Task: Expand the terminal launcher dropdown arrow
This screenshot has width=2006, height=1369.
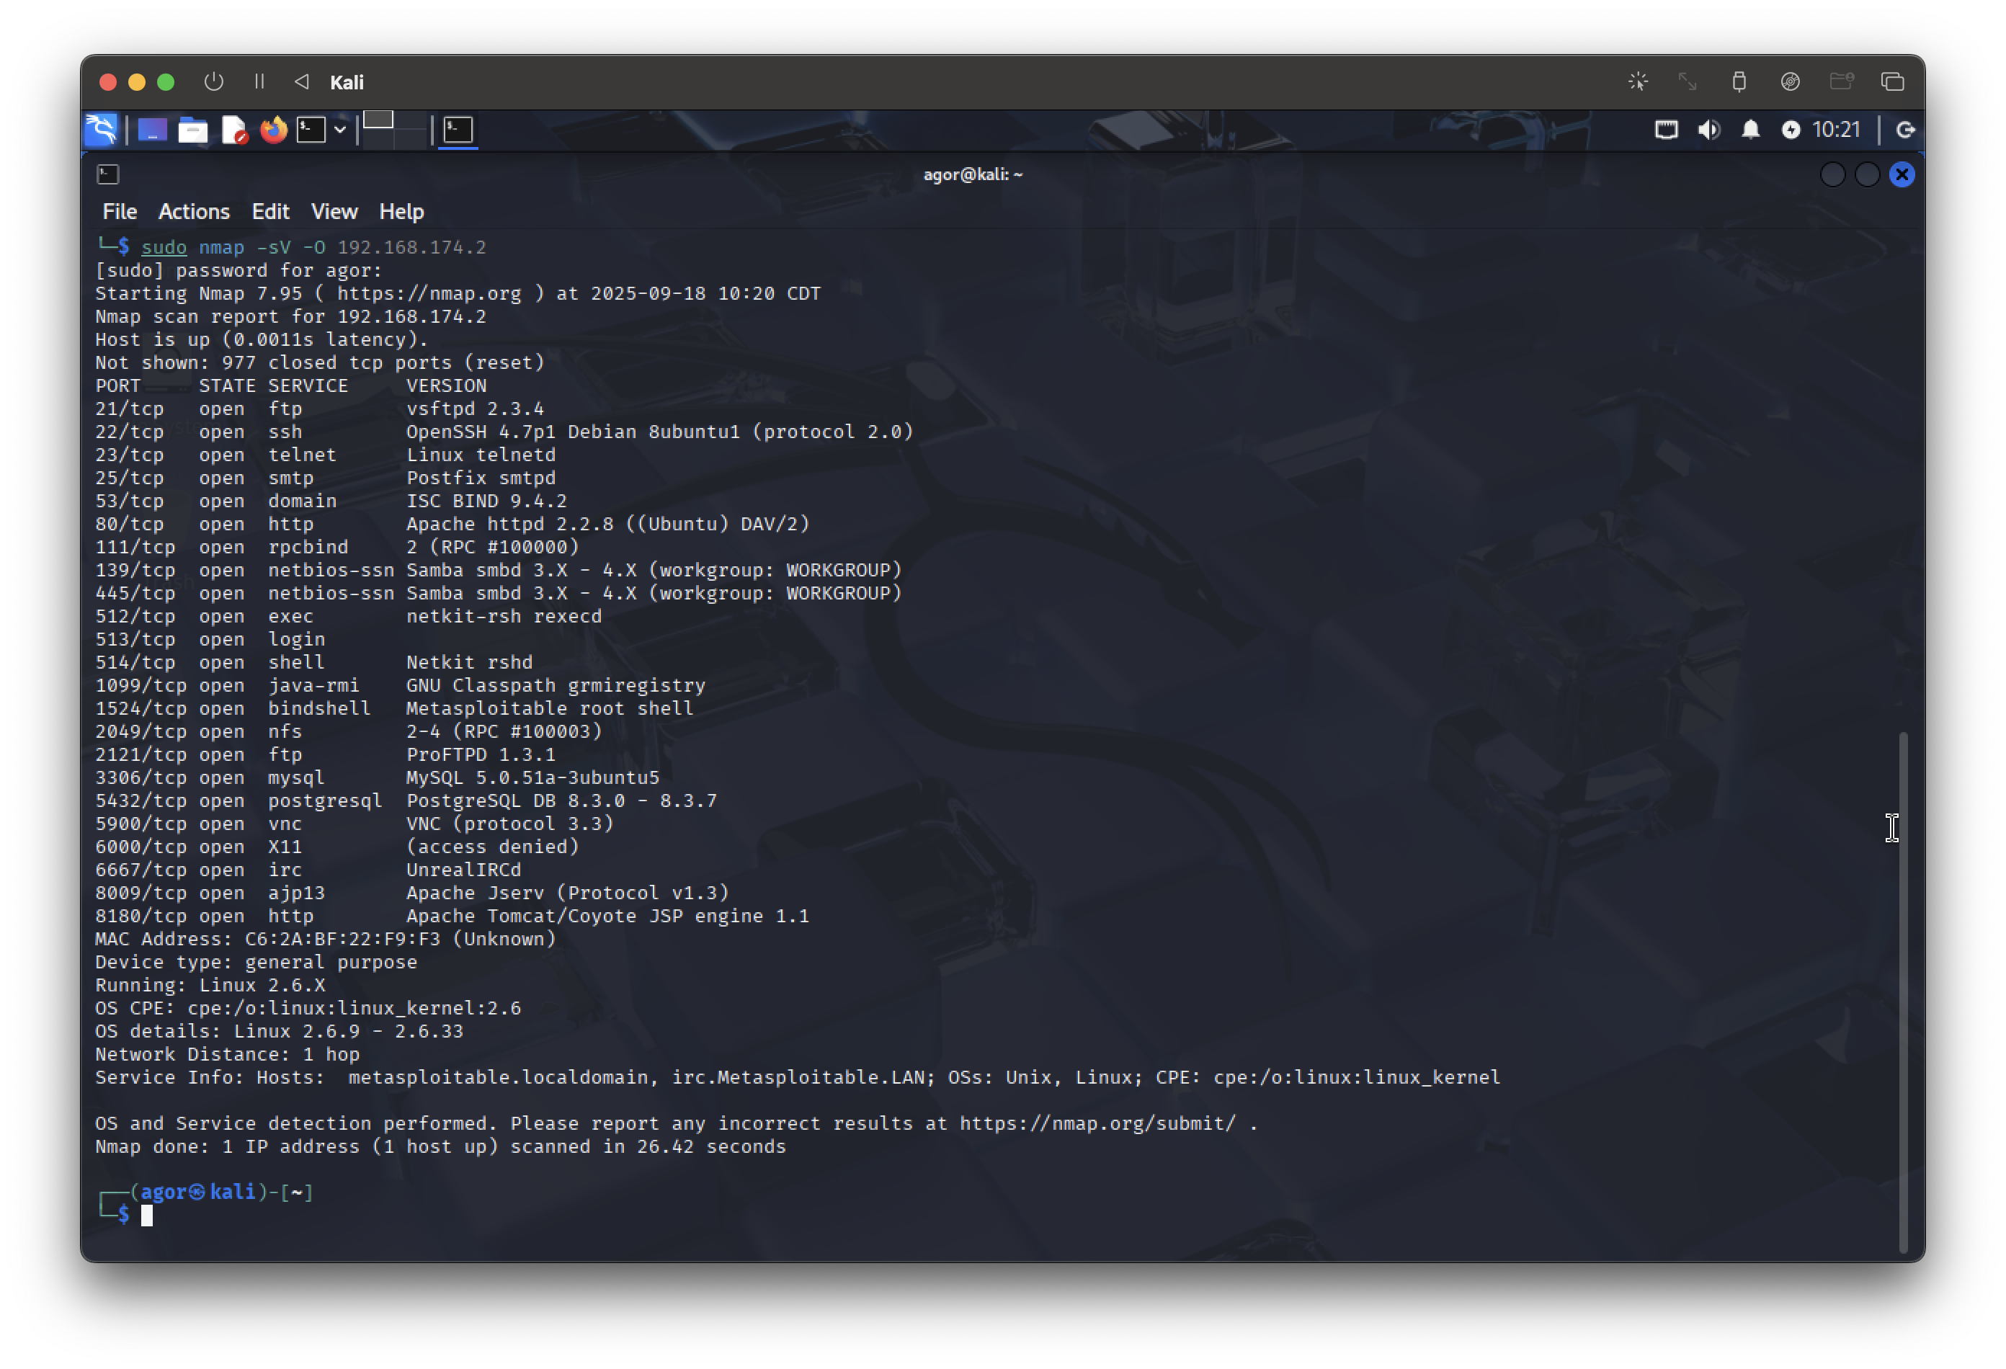Action: tap(340, 130)
